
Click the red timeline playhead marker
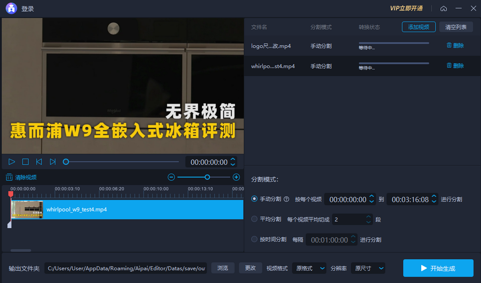click(x=11, y=194)
